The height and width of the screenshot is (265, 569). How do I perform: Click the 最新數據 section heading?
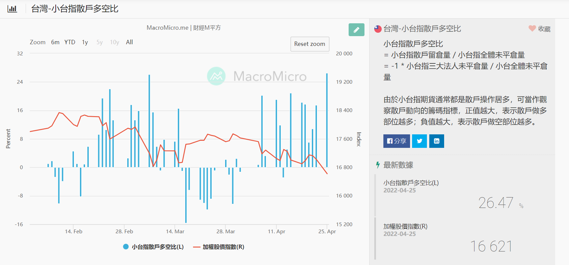pos(398,165)
